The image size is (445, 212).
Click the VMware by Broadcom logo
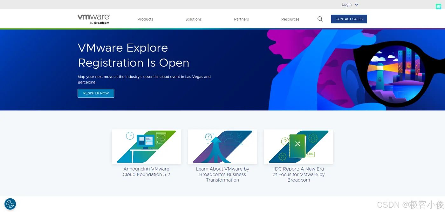point(94,19)
